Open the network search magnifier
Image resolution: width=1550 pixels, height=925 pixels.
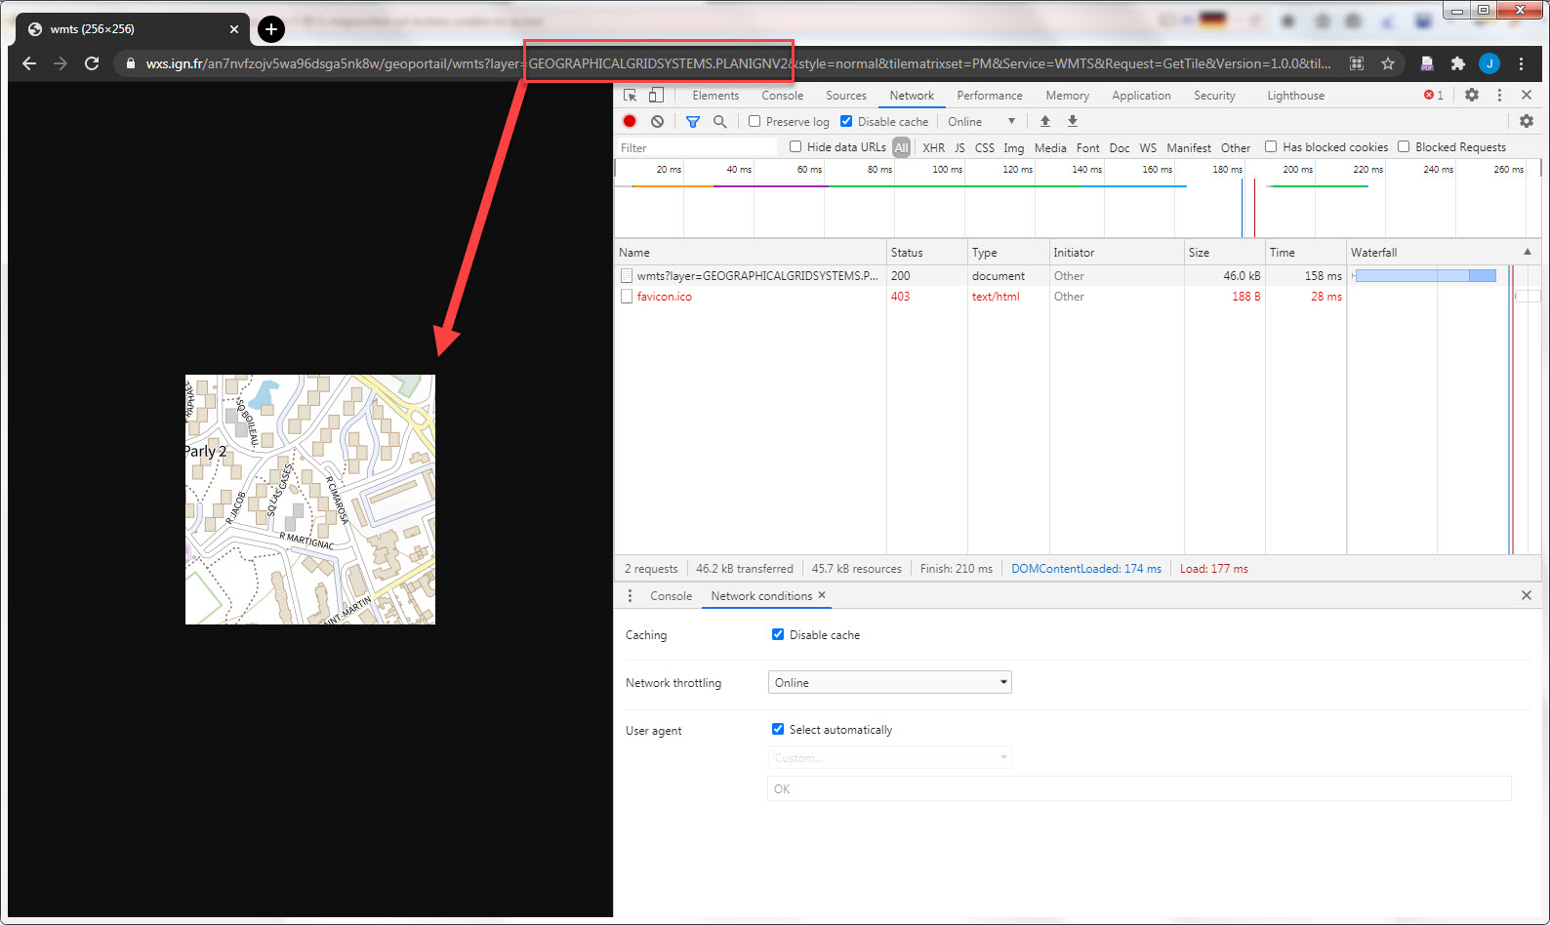(719, 121)
